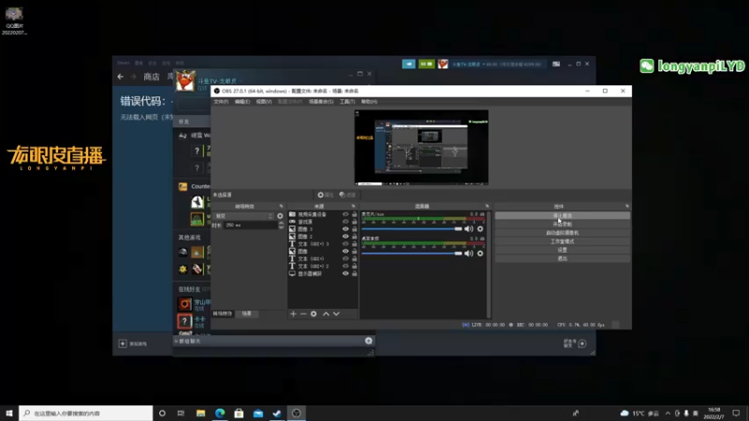
Task: Hide the 显示器捕获 source
Action: pyautogui.click(x=345, y=273)
